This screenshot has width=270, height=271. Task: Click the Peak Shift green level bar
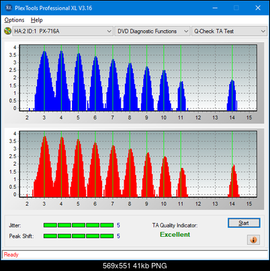[x=79, y=236]
